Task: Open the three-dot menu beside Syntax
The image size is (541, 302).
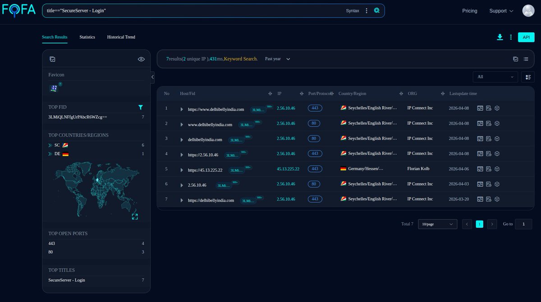Action: click(x=367, y=10)
